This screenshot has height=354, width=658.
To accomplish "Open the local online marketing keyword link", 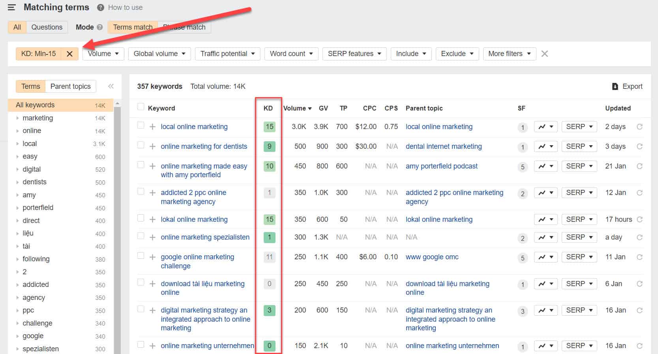I will tap(194, 127).
